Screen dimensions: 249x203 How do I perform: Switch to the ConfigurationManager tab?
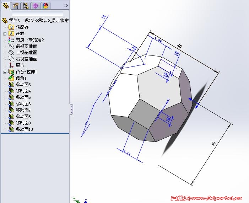click(26, 6)
